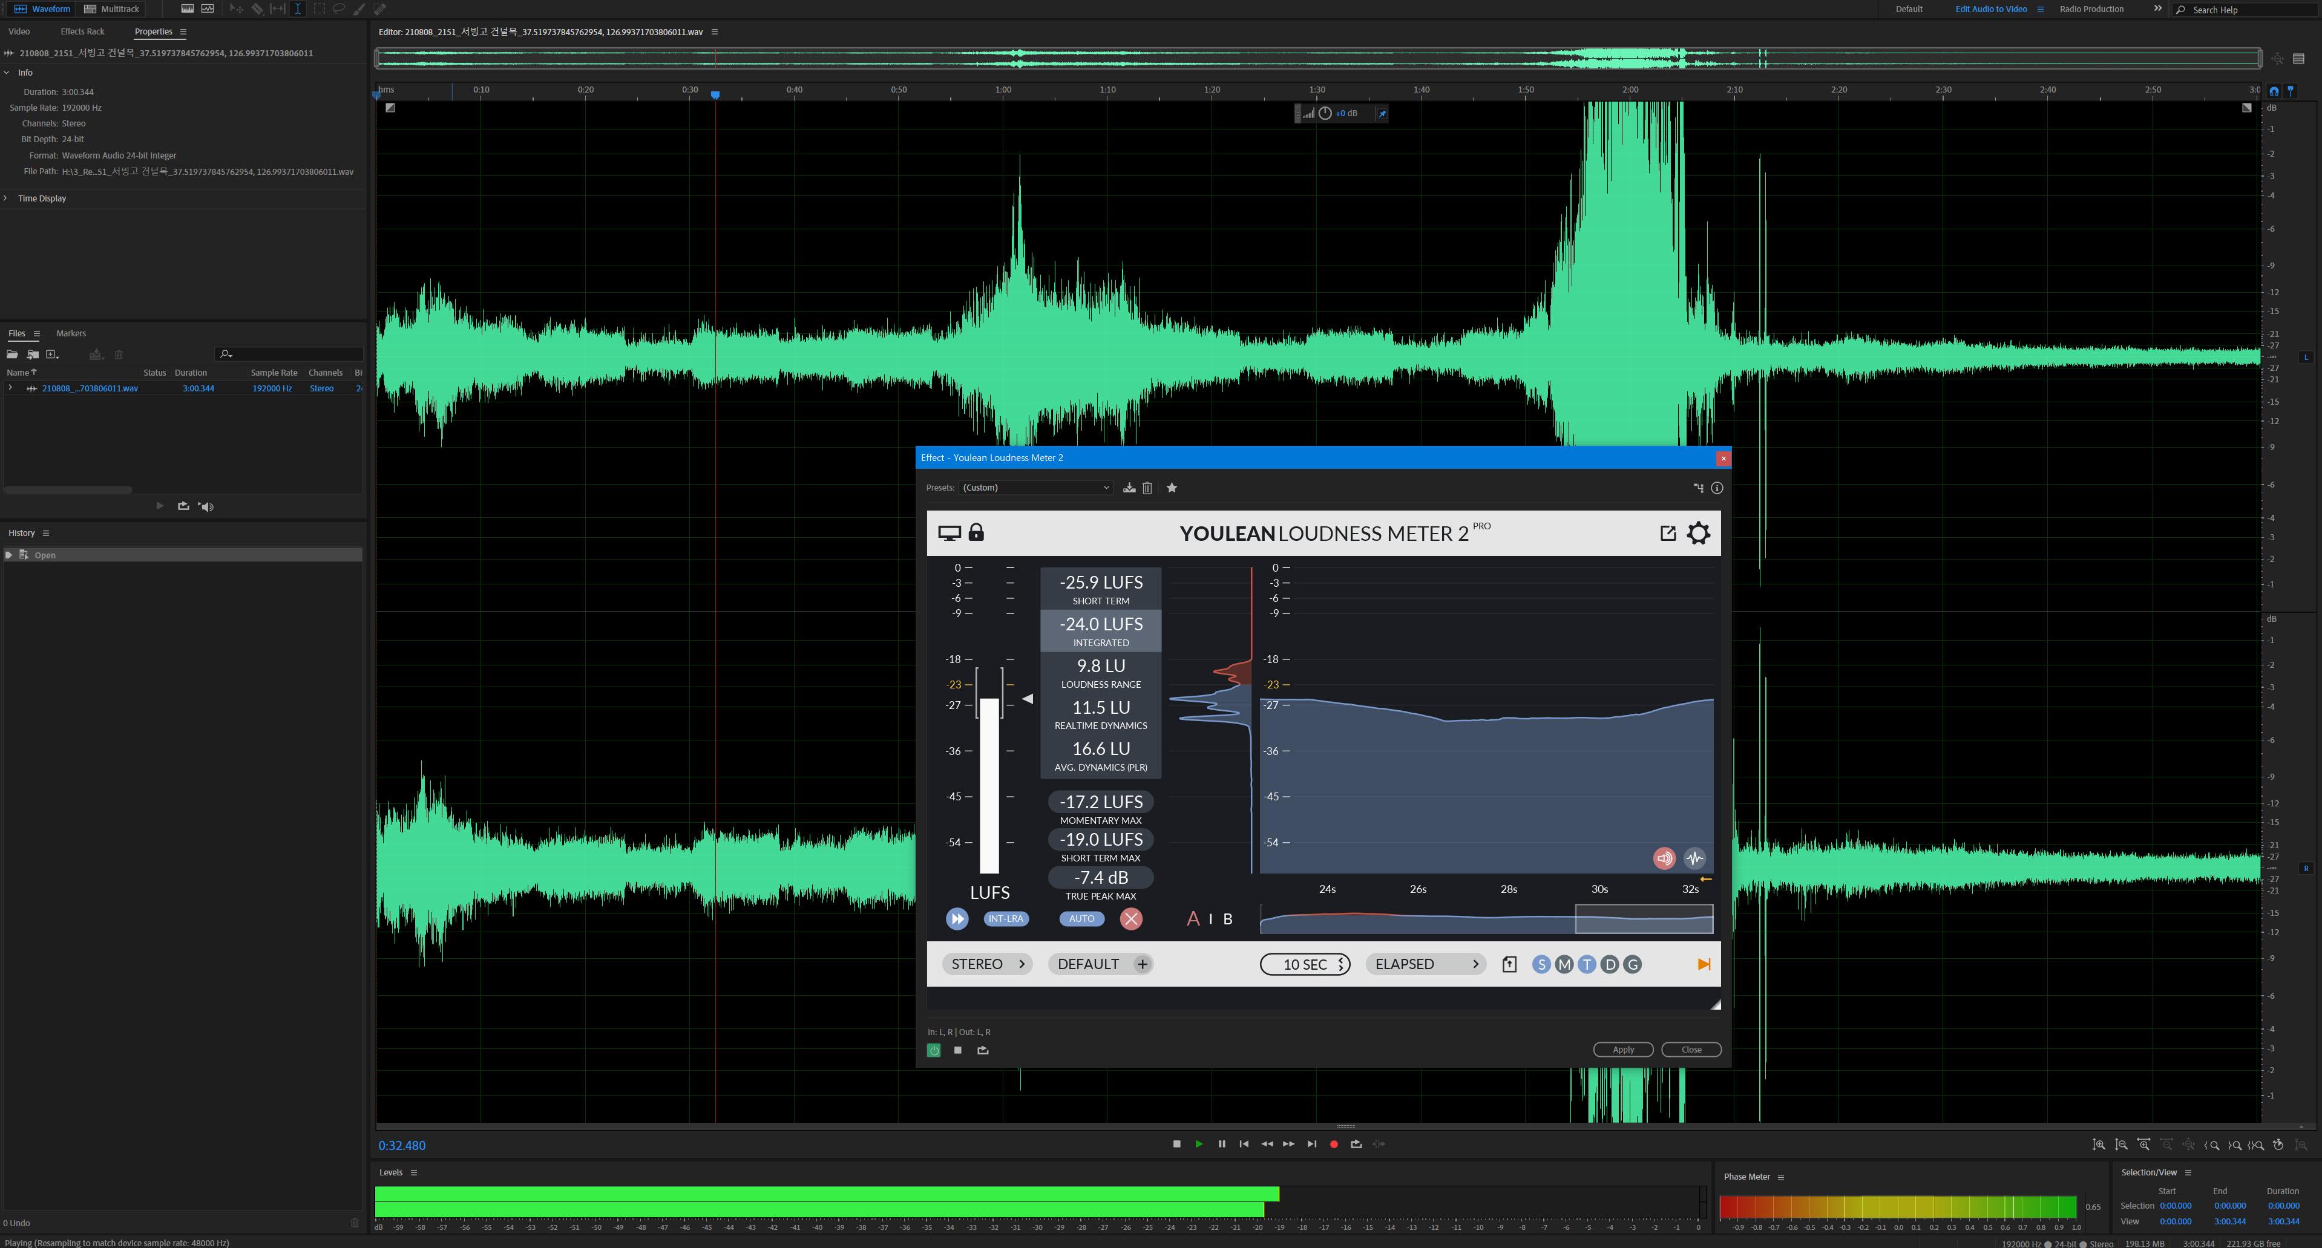Click the red Record button
Screen dimensions: 2322x1248
pos(1334,1145)
